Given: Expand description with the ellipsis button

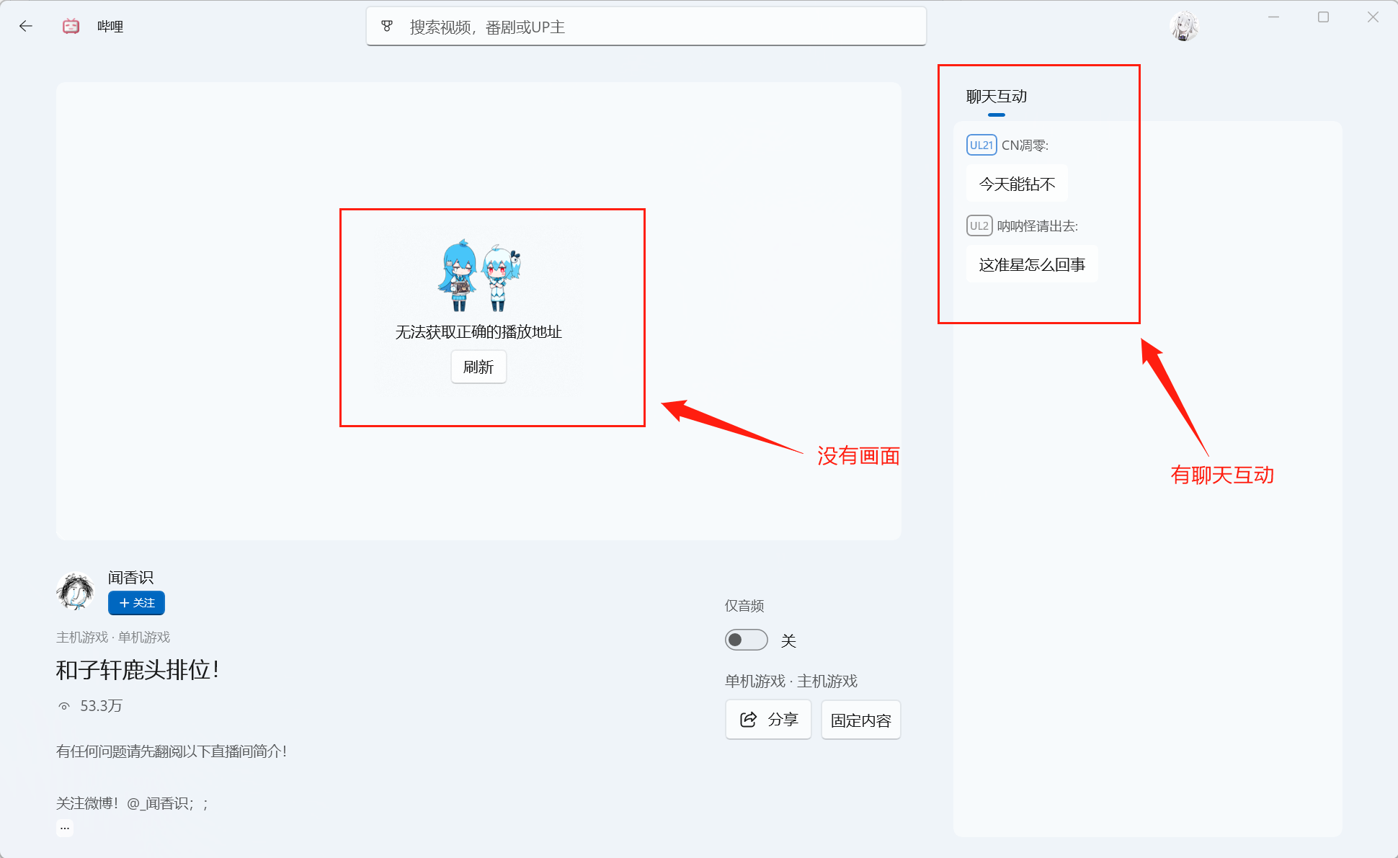Looking at the screenshot, I should (x=65, y=828).
